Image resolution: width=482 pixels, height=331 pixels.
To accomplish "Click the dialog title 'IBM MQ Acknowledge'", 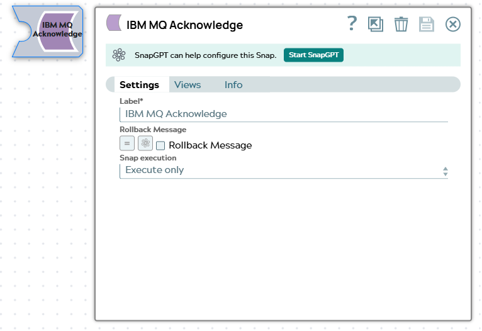I will pos(185,25).
